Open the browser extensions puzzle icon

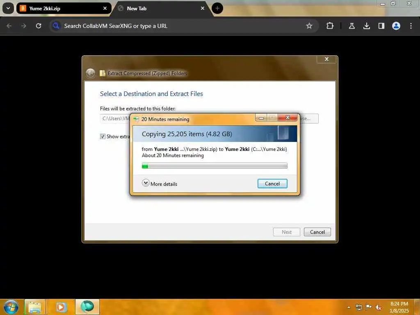click(330, 26)
